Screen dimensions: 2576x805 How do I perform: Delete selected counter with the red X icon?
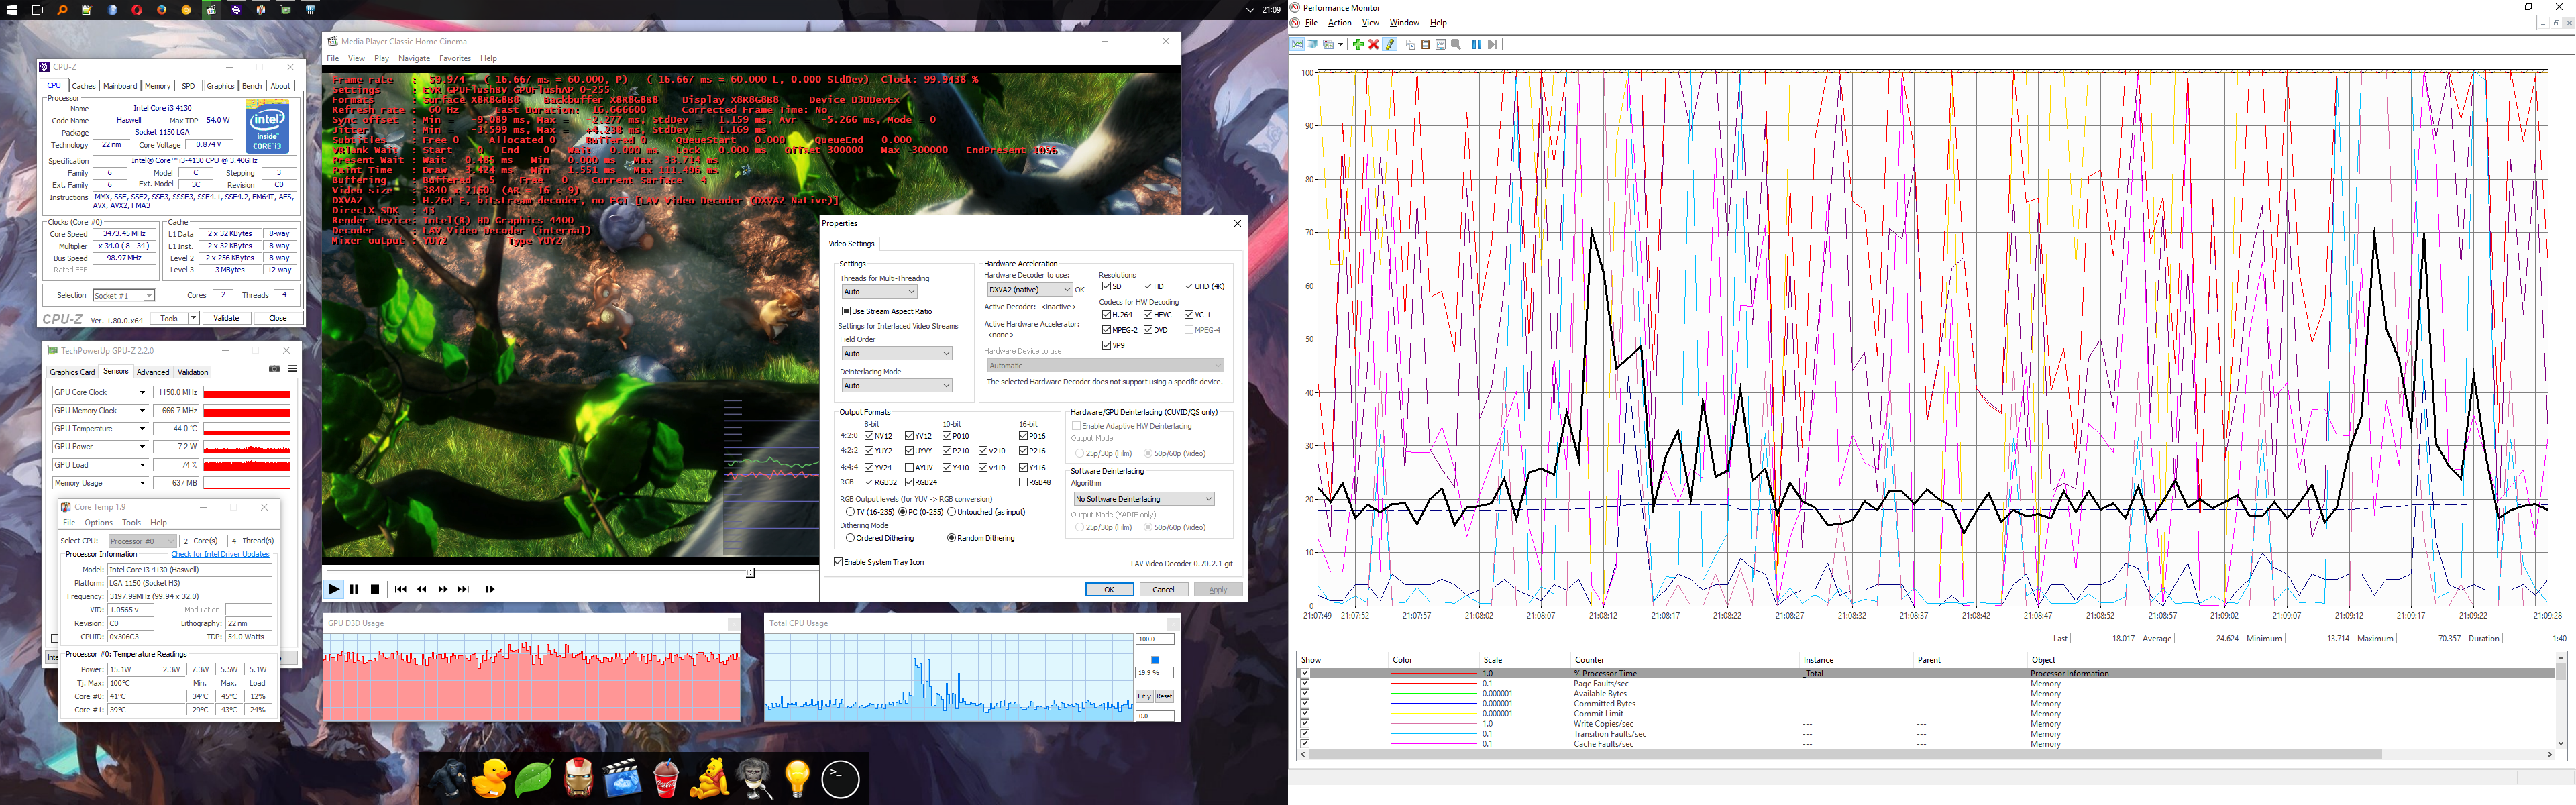click(x=1374, y=44)
